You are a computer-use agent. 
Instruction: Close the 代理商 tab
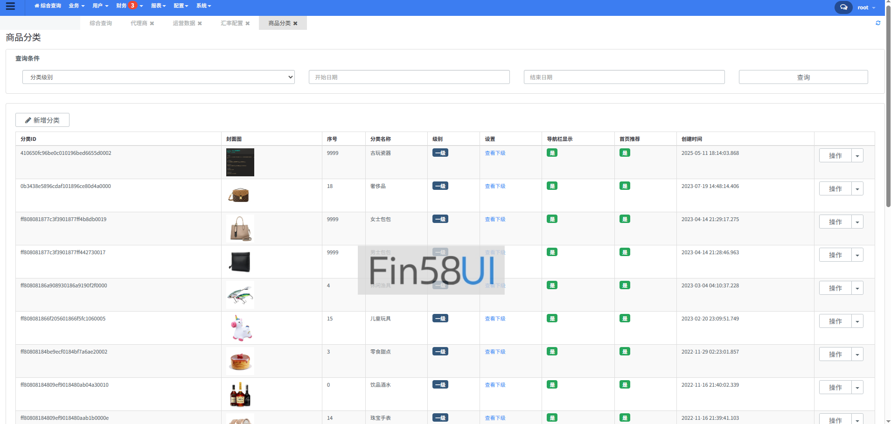[152, 23]
